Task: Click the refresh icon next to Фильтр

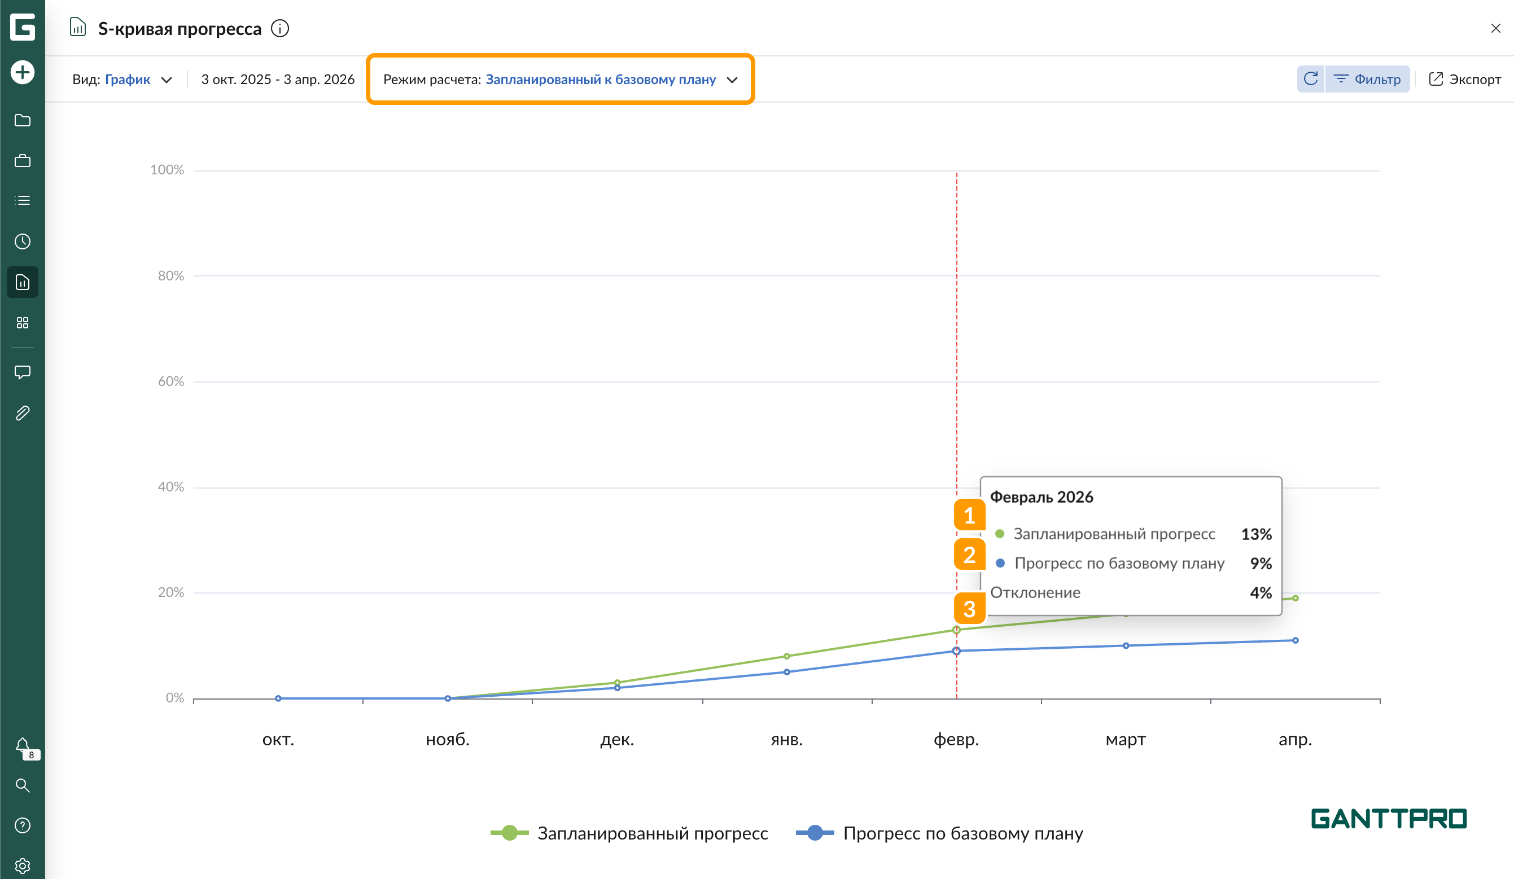Action: coord(1310,78)
